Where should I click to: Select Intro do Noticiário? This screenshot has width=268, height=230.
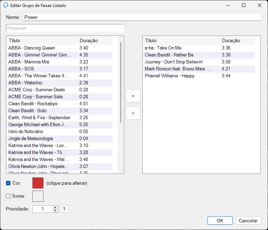pos(60,132)
